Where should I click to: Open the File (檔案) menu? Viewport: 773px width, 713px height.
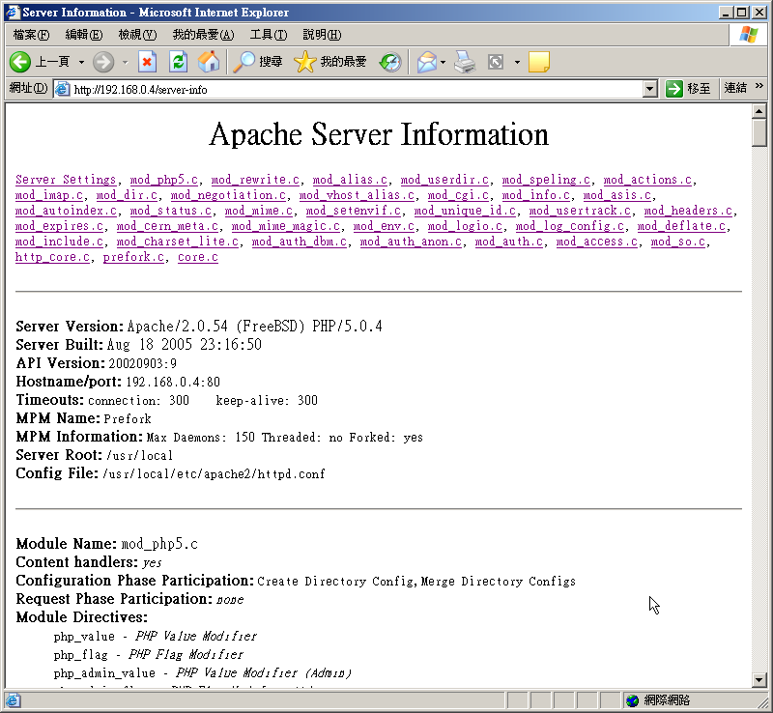[31, 35]
